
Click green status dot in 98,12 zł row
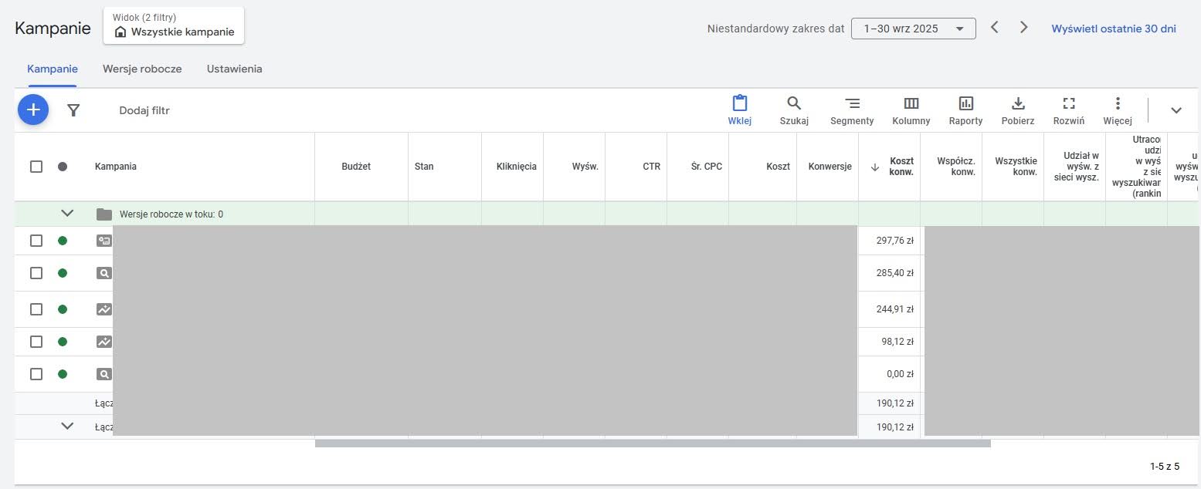pos(63,342)
